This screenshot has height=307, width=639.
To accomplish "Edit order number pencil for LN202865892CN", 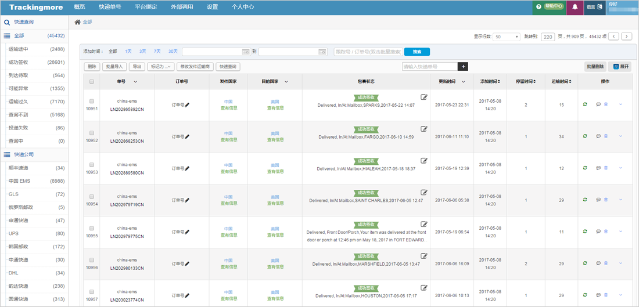I will [187, 104].
